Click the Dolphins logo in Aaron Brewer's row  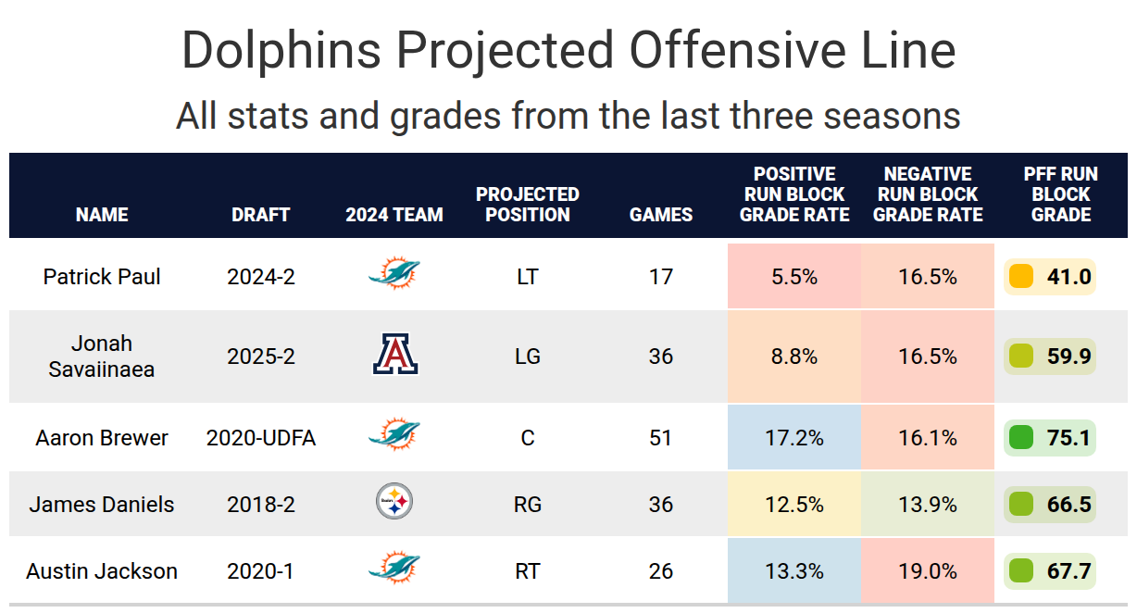tap(394, 436)
